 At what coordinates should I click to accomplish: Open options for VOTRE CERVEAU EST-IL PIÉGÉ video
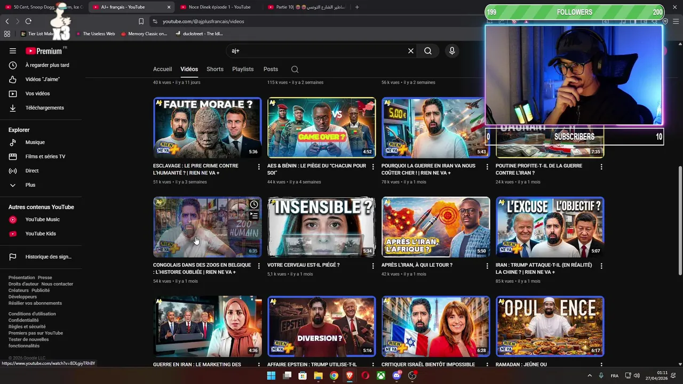tap(373, 266)
